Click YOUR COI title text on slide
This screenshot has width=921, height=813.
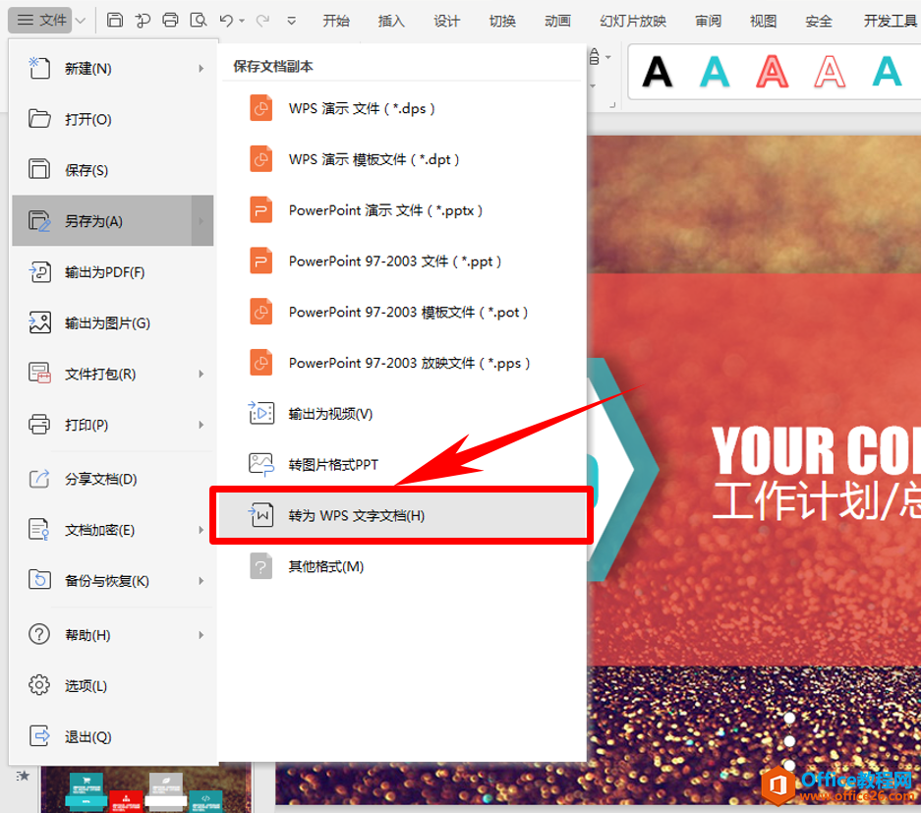point(817,450)
